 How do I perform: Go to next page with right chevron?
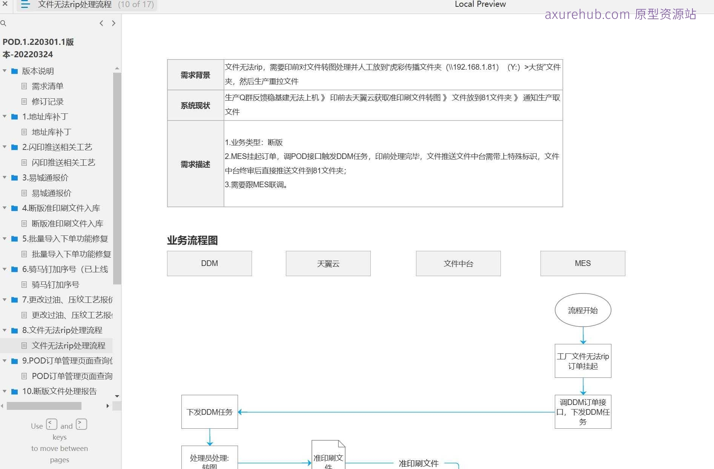pyautogui.click(x=114, y=23)
